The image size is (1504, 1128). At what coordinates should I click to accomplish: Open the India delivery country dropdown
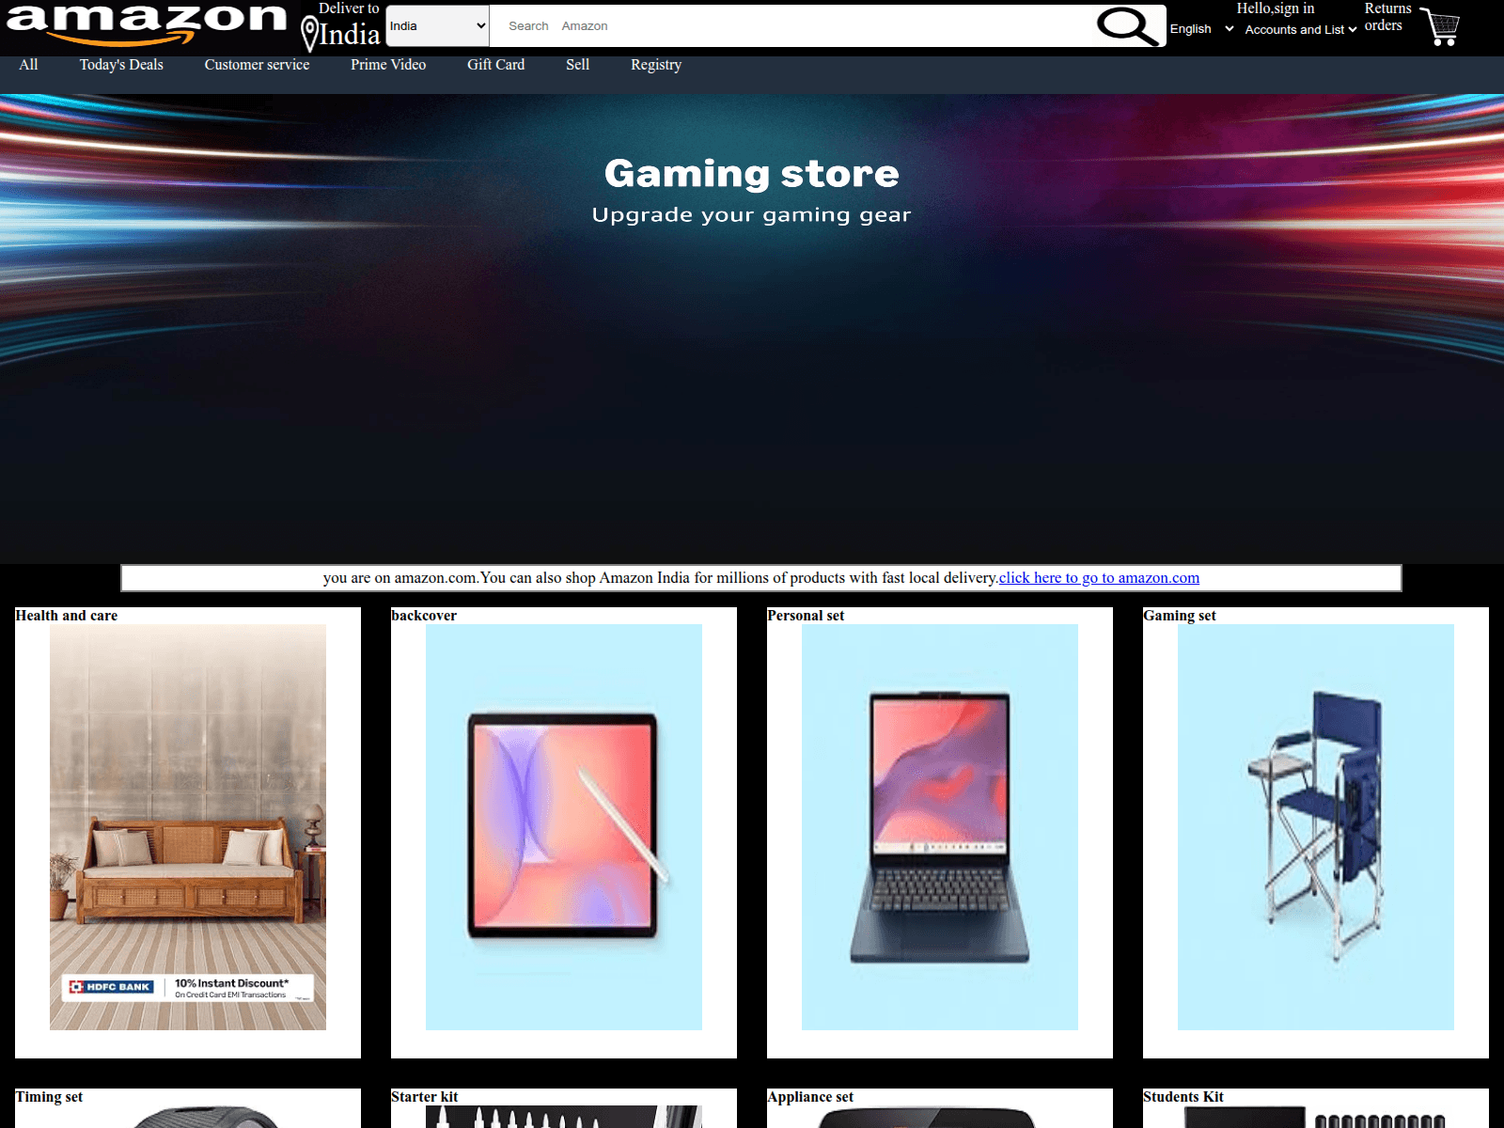(x=437, y=25)
